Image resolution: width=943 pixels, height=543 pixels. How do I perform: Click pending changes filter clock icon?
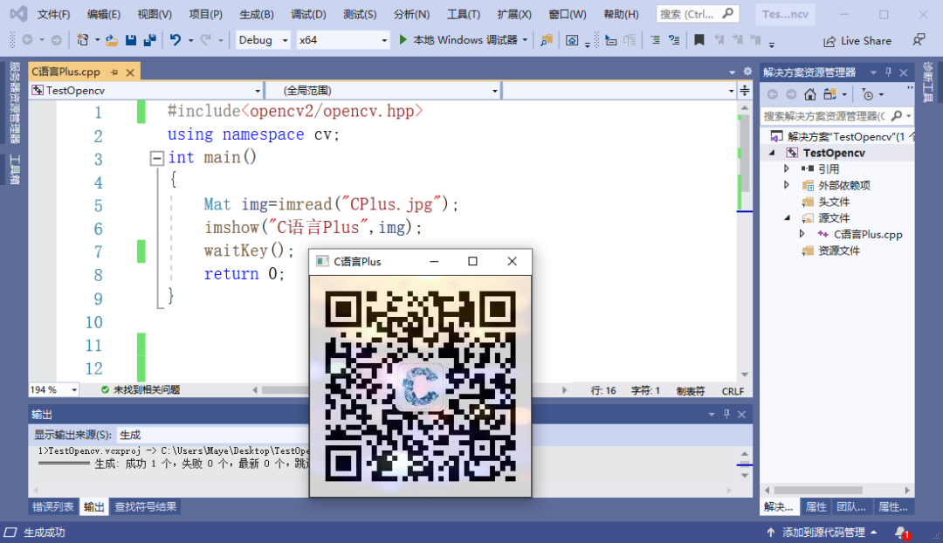(x=868, y=94)
